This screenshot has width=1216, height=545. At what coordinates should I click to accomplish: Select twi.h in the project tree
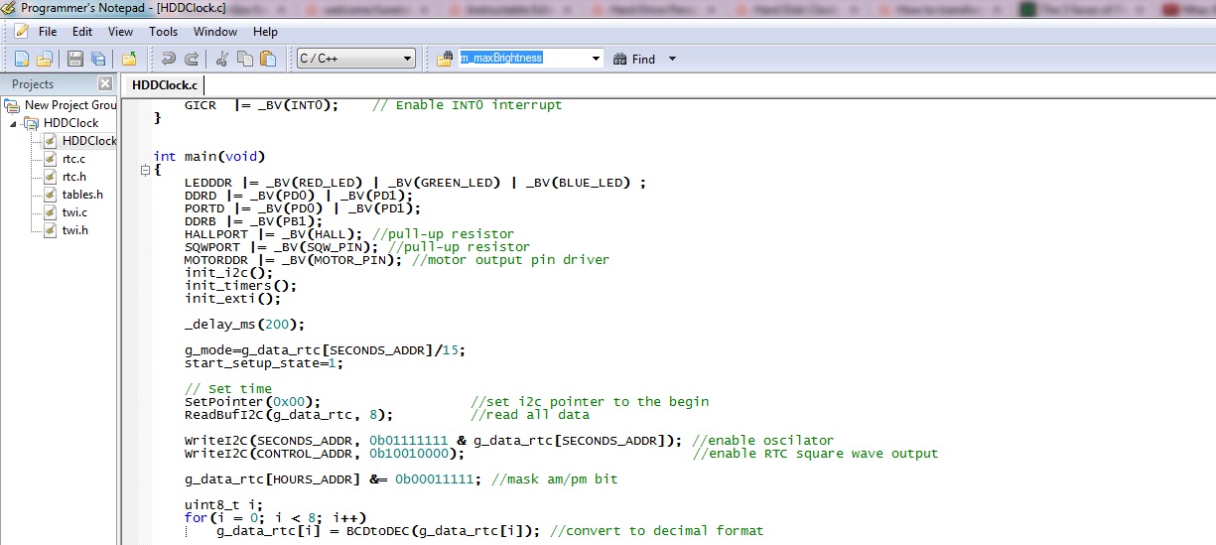pos(75,229)
